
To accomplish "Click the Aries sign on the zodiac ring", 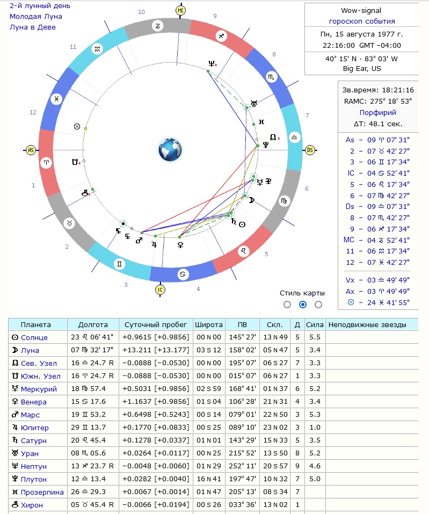I will [x=46, y=163].
